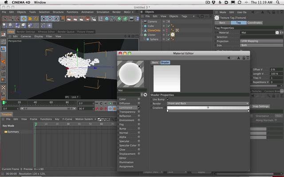This screenshot has height=177, width=284.
Task: Select the Illumination entry in material list
Action: click(x=126, y=162)
